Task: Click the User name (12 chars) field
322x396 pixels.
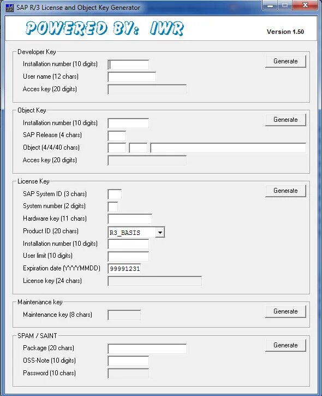Action: [x=132, y=77]
